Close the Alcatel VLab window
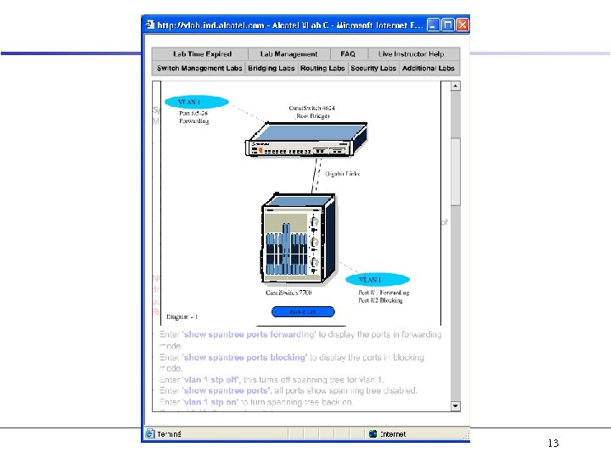This screenshot has height=458, width=611. pos(462,25)
